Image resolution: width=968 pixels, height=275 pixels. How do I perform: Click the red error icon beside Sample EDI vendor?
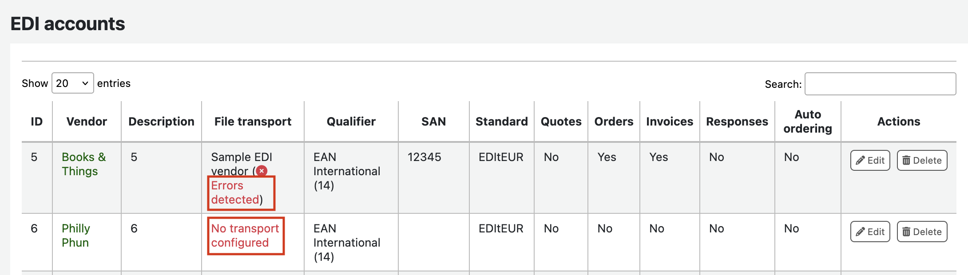tap(262, 171)
